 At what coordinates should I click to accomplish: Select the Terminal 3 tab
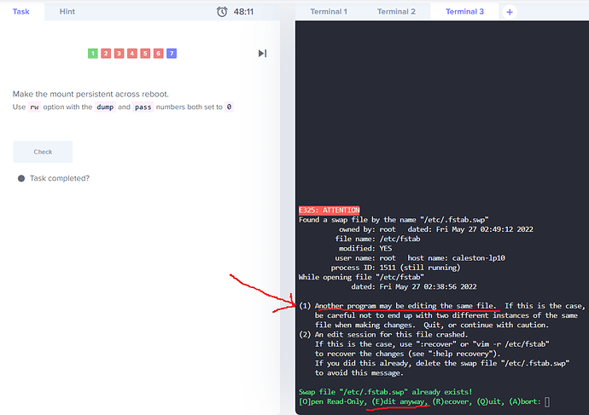point(464,12)
